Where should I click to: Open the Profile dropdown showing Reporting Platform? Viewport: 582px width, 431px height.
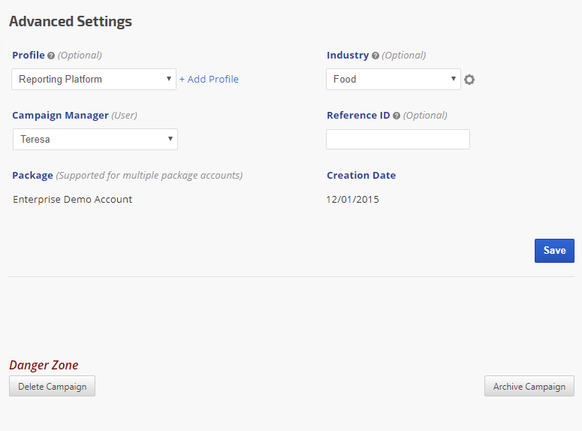pyautogui.click(x=94, y=79)
